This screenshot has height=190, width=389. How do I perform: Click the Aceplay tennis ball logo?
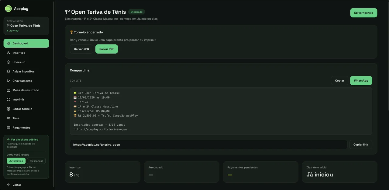pos(8,8)
